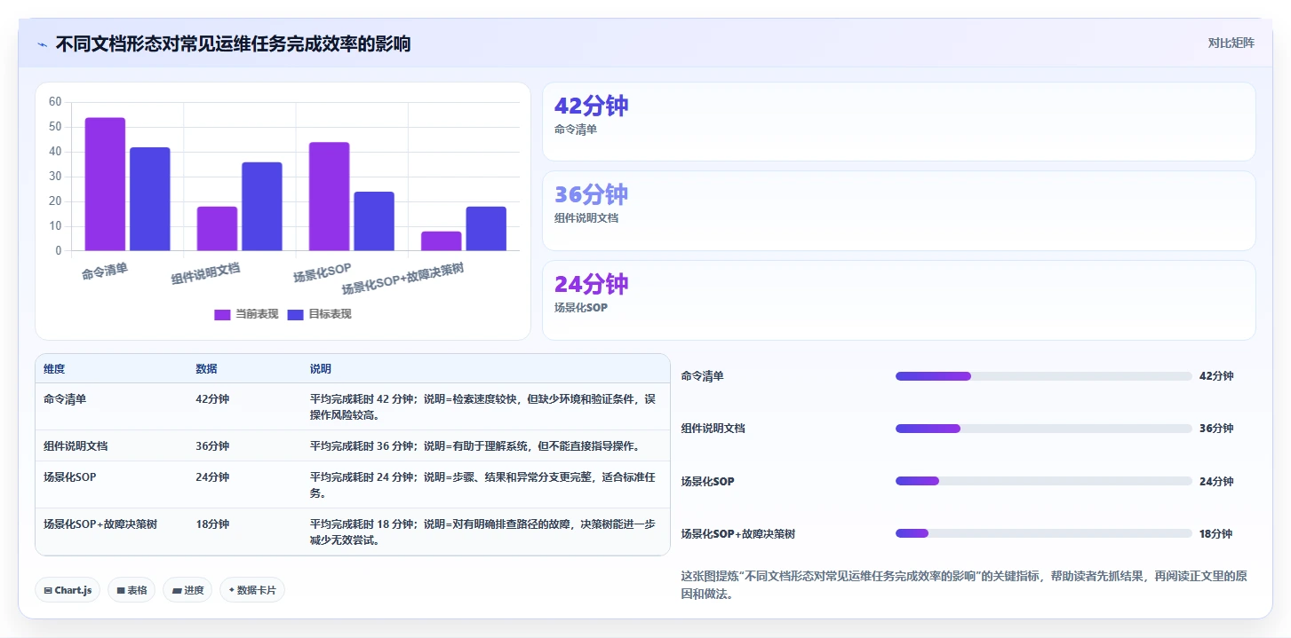Click the 场景化SOP+故障决策树 x-axis chart label
This screenshot has width=1291, height=638.
(x=403, y=279)
